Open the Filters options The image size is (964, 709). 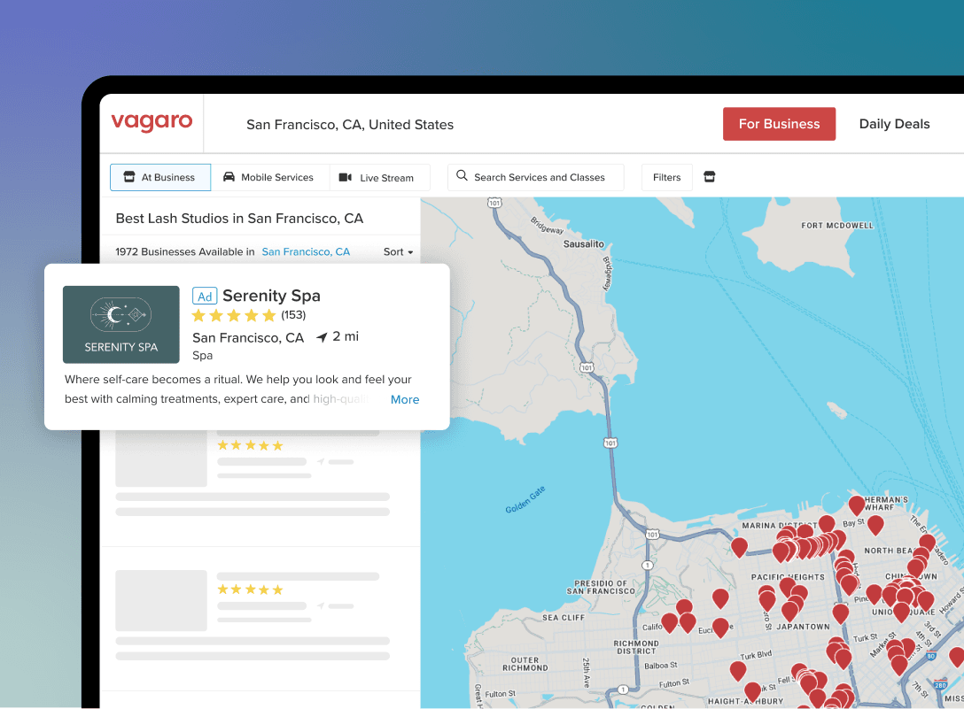pyautogui.click(x=666, y=177)
